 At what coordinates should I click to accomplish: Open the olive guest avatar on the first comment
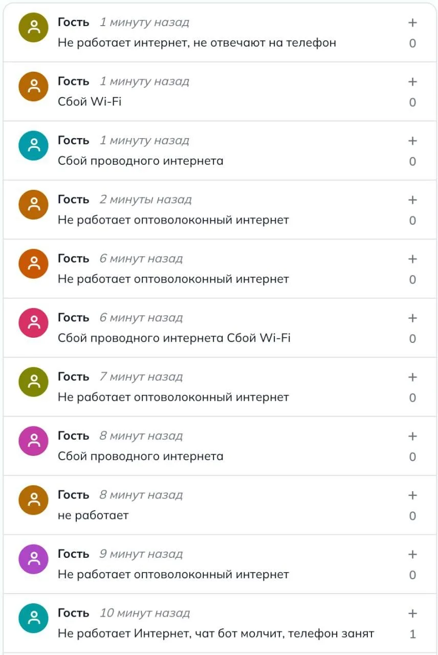[x=33, y=28]
